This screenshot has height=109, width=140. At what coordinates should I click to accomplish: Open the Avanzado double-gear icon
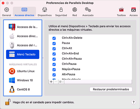pos(88,10)
